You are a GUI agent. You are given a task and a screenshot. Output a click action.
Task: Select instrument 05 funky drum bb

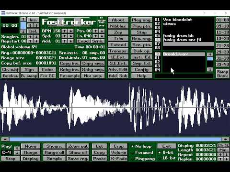(188, 36)
